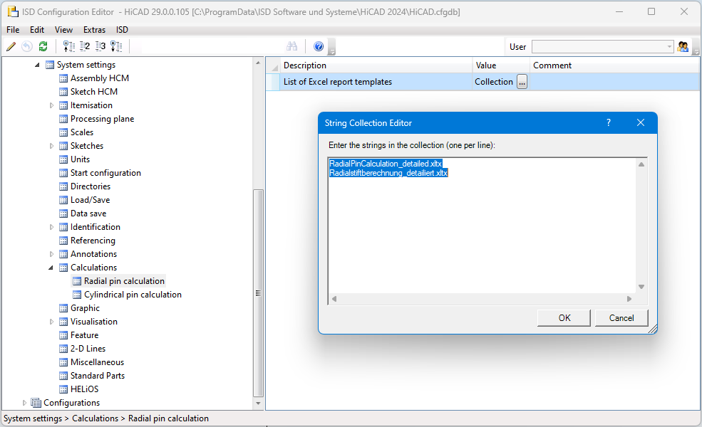
Task: Click dialog help question mark button
Action: [x=609, y=122]
